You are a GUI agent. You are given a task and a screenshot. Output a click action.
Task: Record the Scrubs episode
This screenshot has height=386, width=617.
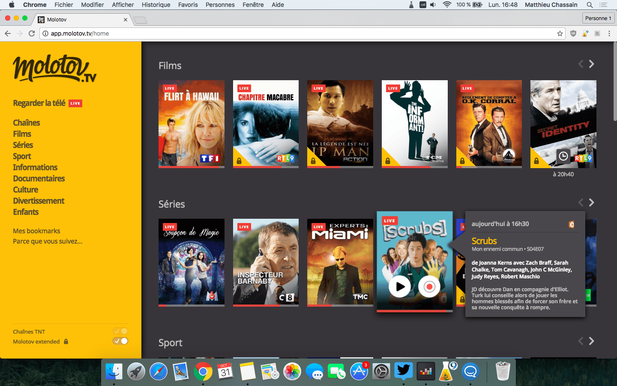(x=429, y=287)
